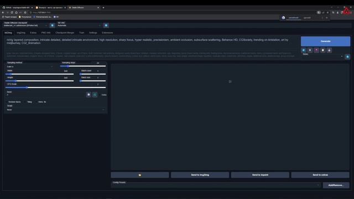Tick the Extra seed options checkbox

tap(100, 95)
